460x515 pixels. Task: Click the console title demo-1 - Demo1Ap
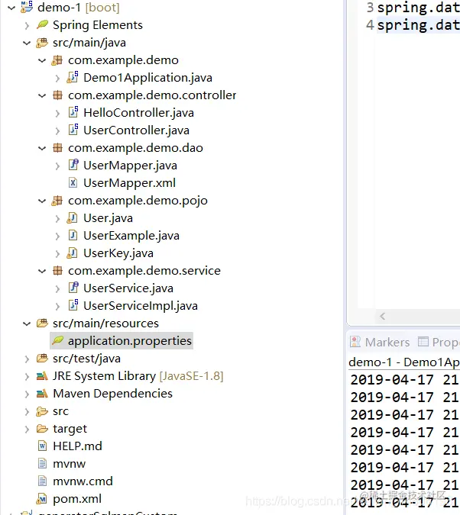pyautogui.click(x=404, y=362)
